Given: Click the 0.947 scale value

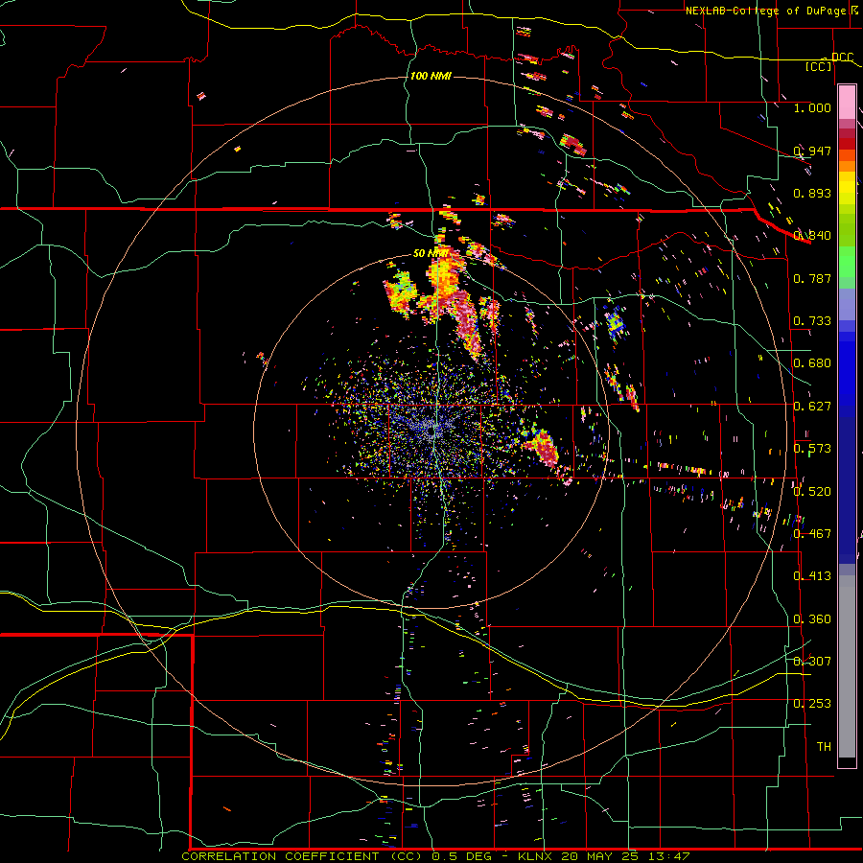Looking at the screenshot, I should tap(812, 151).
